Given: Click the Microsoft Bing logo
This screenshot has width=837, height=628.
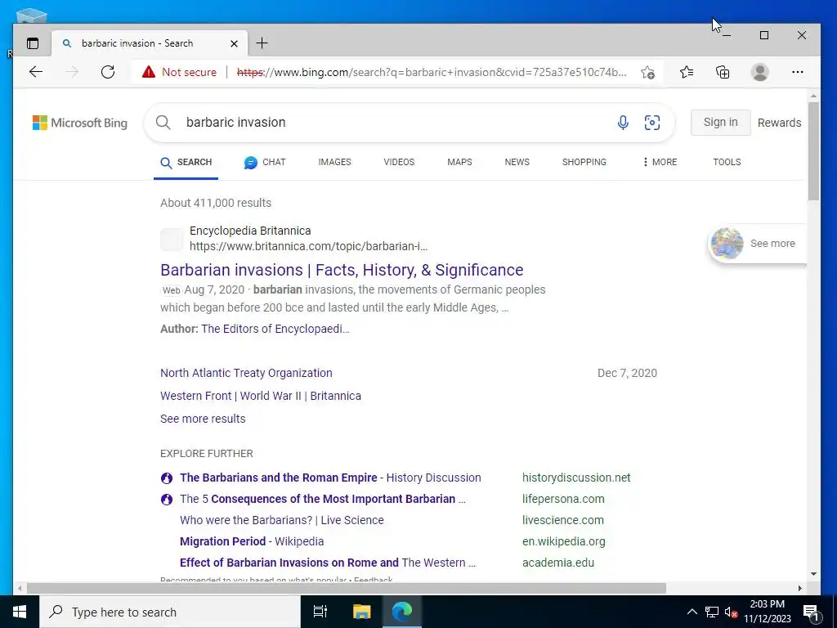Looking at the screenshot, I should tap(80, 123).
